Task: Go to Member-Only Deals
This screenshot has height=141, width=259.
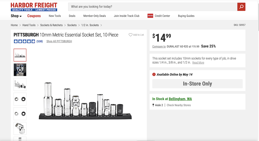Action: click(95, 16)
